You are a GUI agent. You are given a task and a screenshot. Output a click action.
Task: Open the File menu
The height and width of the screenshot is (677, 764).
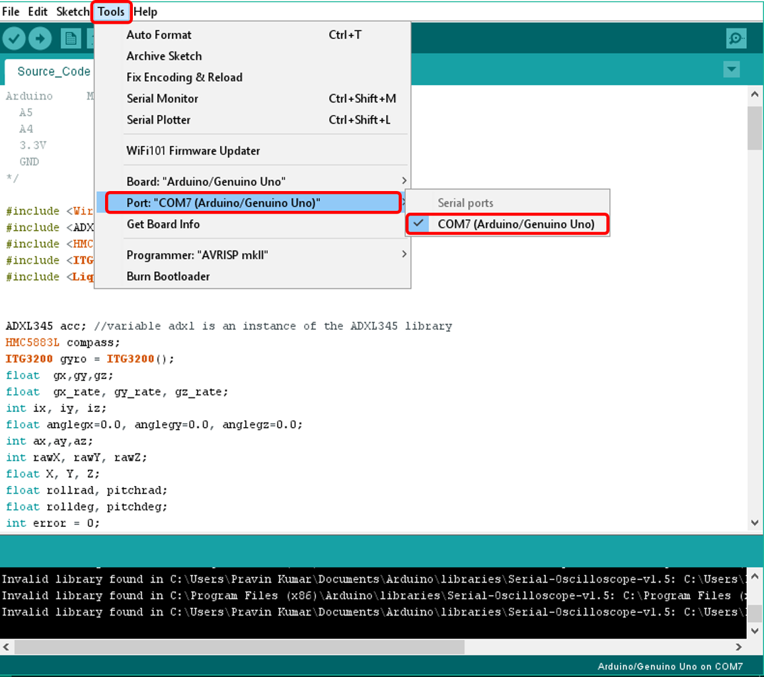click(11, 11)
